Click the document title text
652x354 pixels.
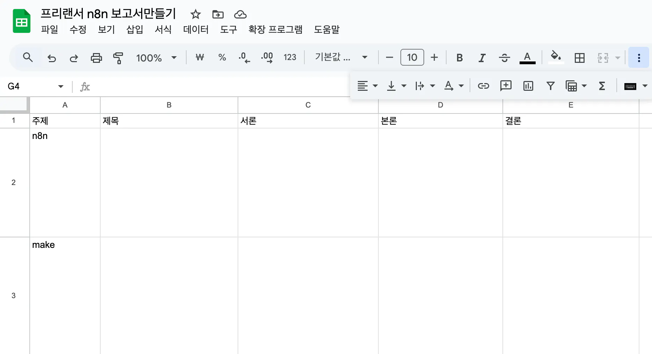tap(108, 14)
